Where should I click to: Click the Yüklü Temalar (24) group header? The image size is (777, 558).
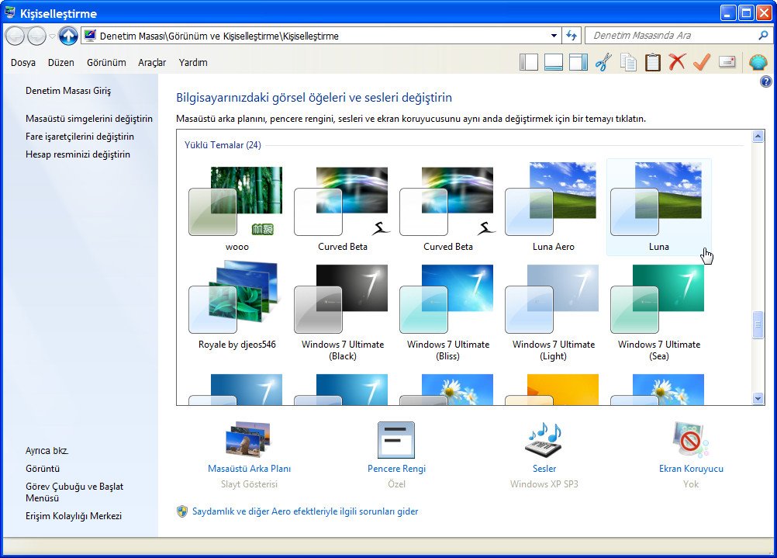[x=223, y=145]
